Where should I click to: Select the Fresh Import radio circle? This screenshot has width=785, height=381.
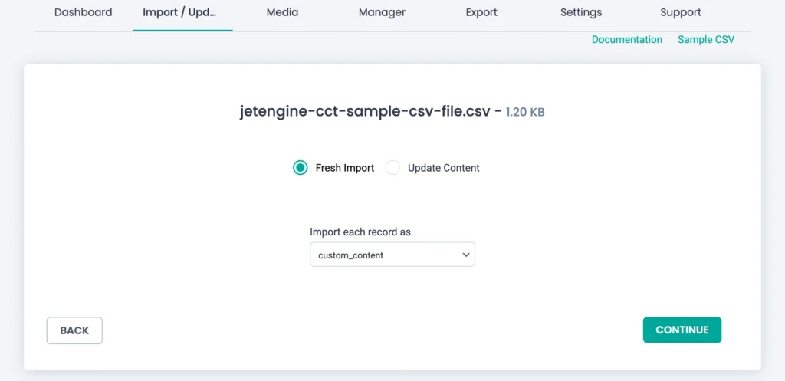click(x=301, y=168)
